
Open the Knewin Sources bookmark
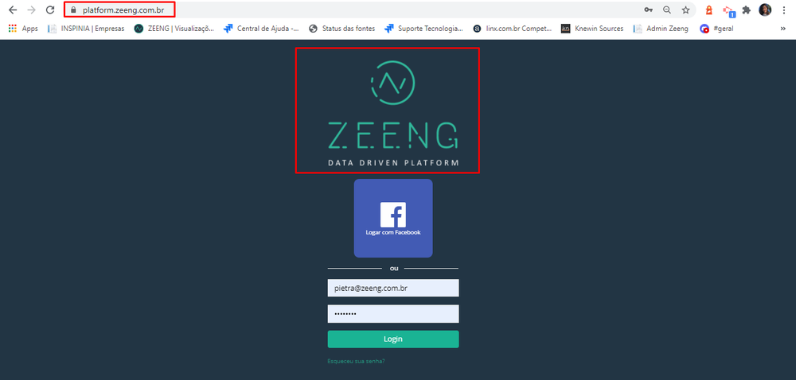[592, 29]
